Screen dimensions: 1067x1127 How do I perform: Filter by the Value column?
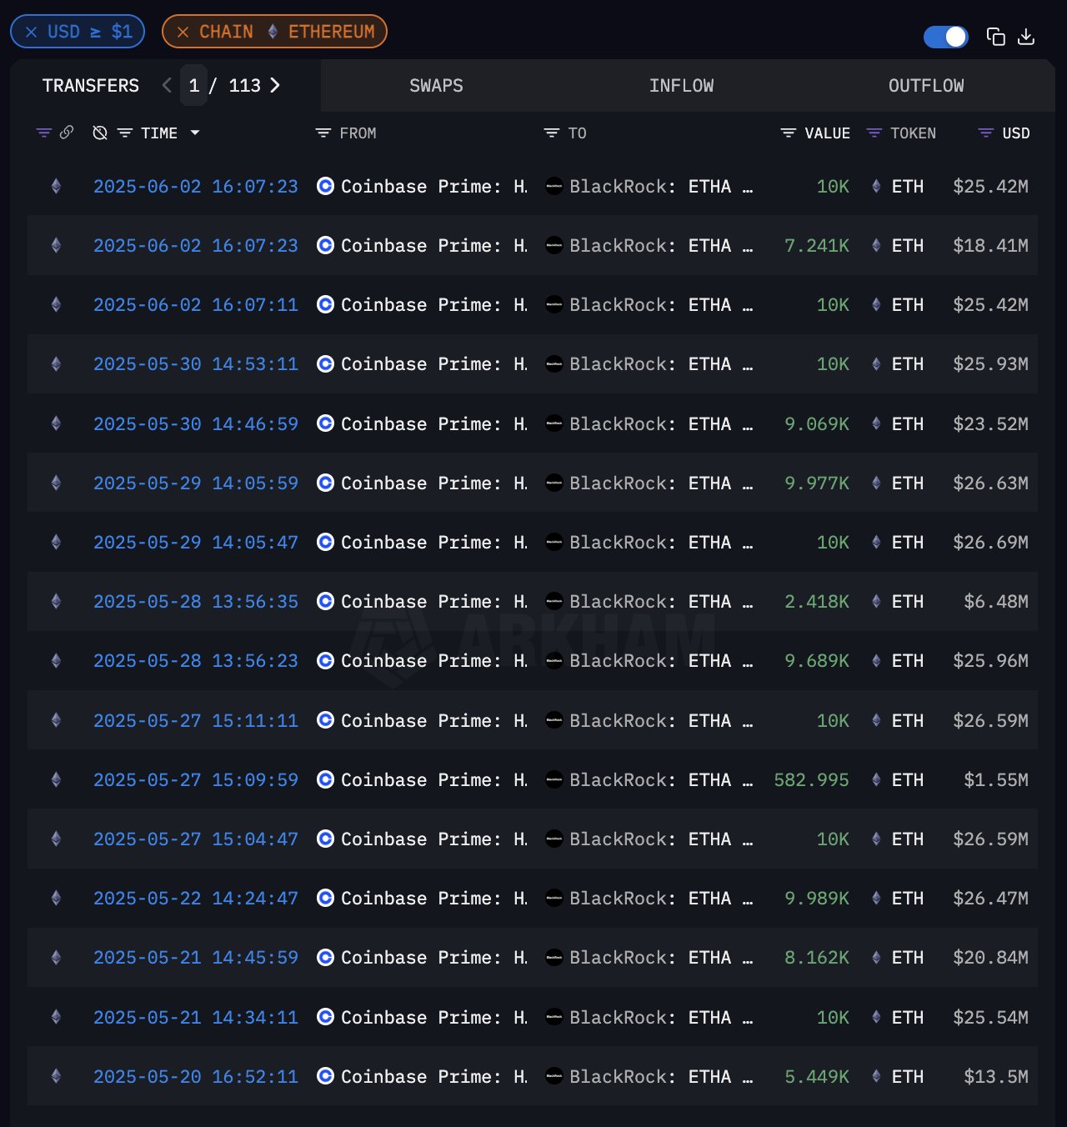(788, 133)
